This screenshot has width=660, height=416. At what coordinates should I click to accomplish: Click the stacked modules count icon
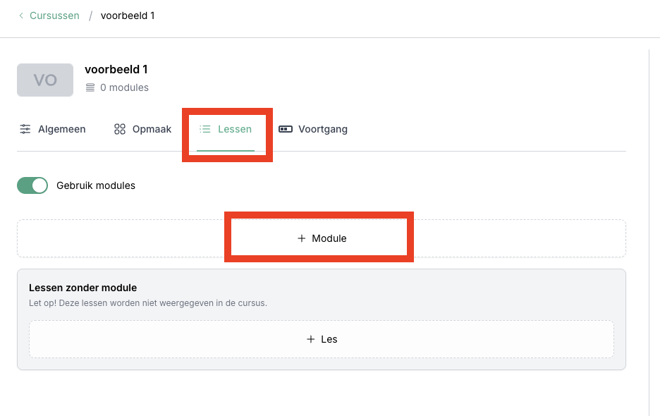90,88
